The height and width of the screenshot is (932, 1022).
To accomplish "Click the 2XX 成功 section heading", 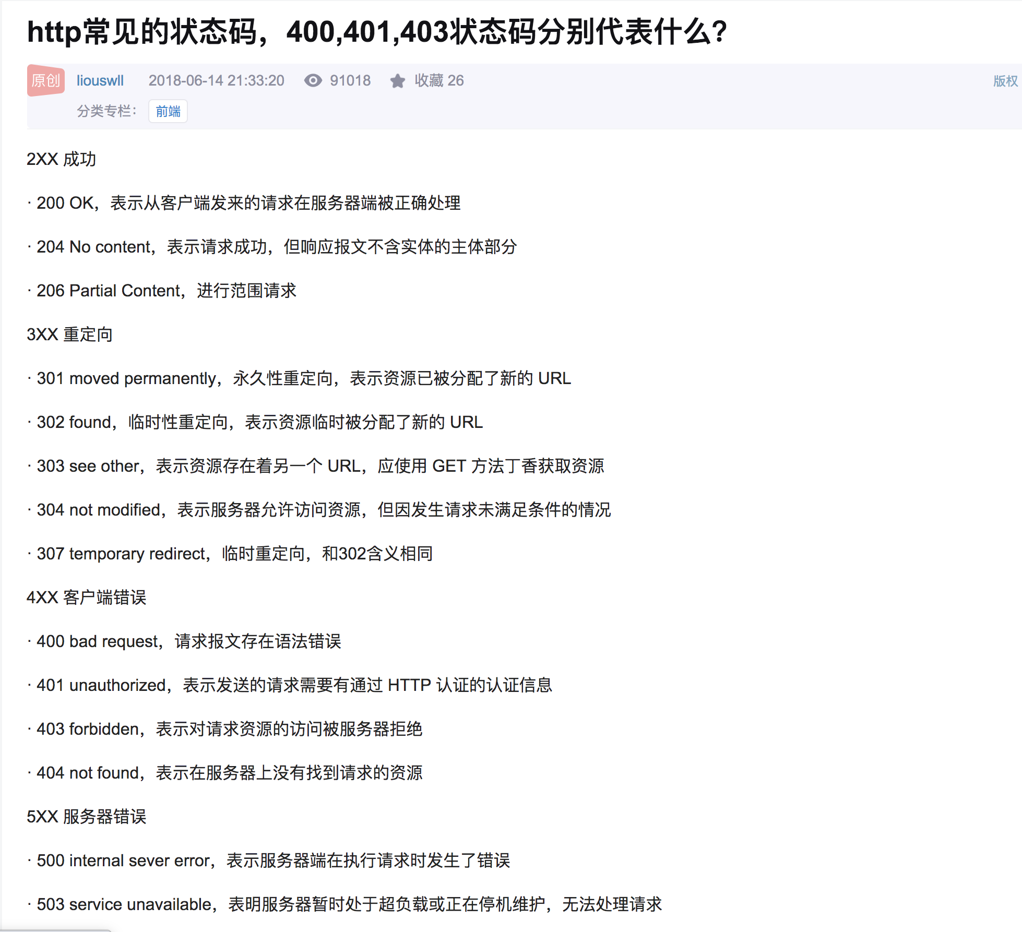I will coord(62,159).
